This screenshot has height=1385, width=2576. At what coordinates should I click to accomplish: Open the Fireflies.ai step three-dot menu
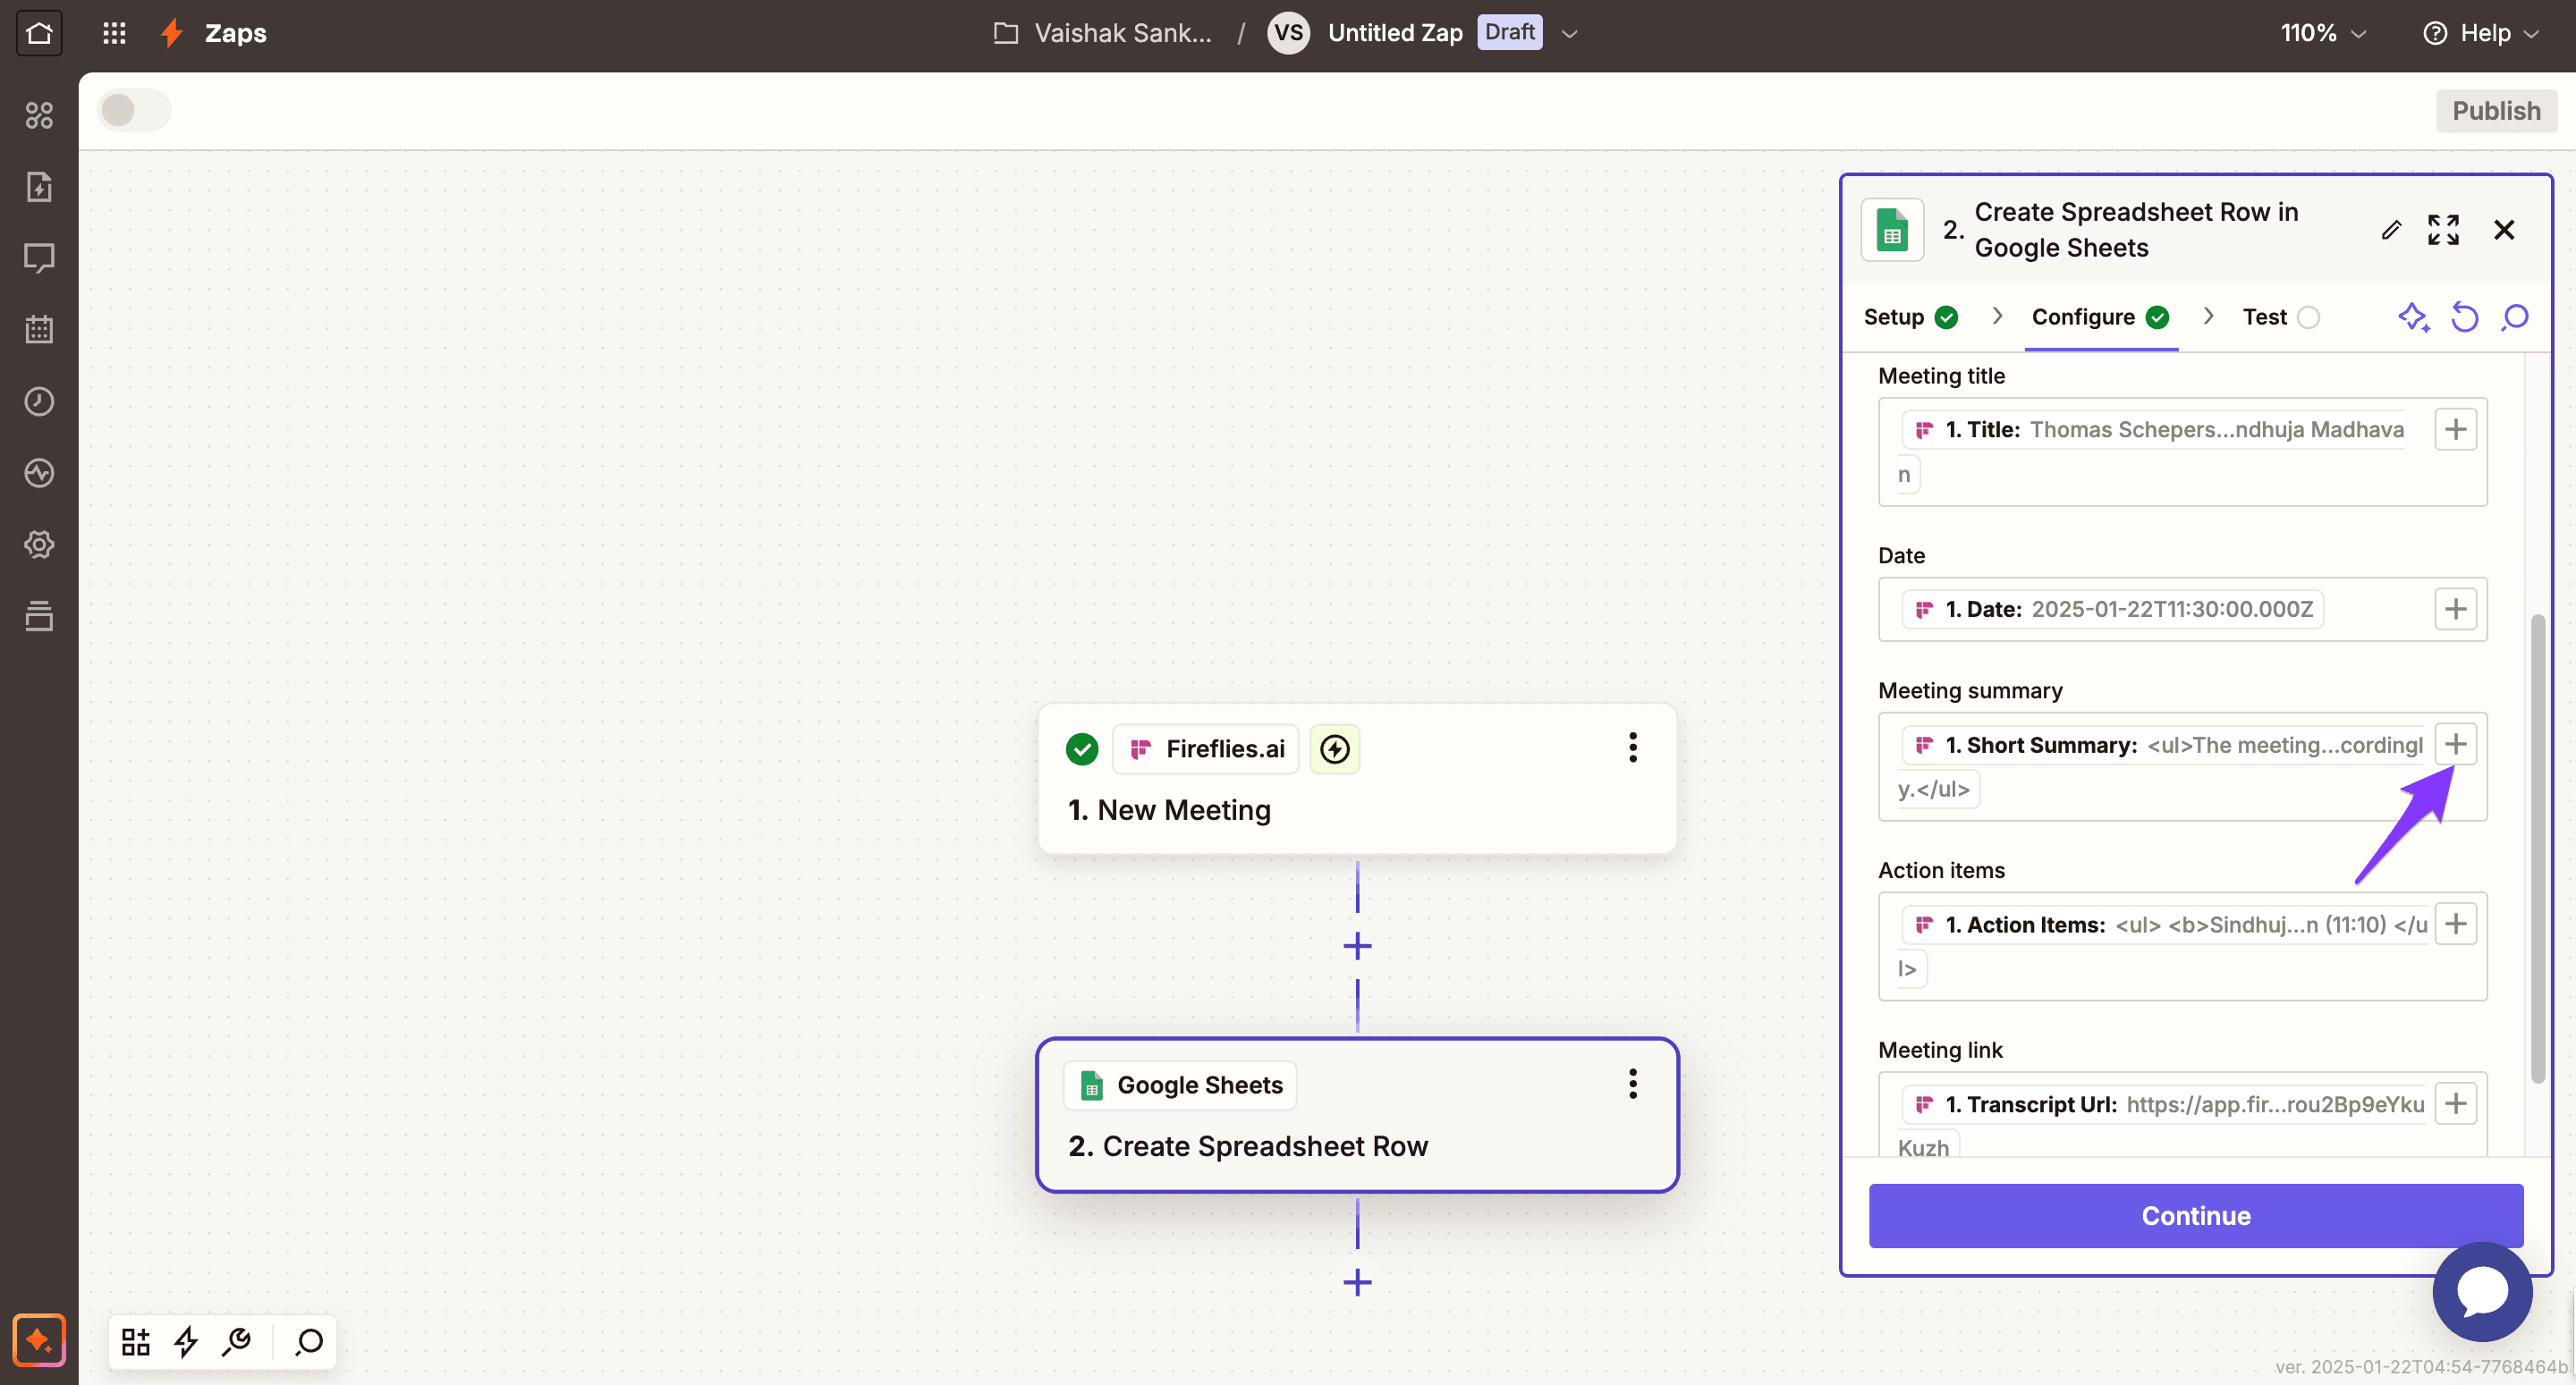1633,748
